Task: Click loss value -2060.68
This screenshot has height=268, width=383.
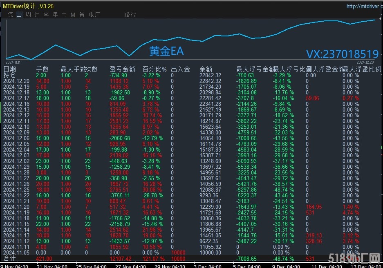Action: pyautogui.click(x=120, y=138)
